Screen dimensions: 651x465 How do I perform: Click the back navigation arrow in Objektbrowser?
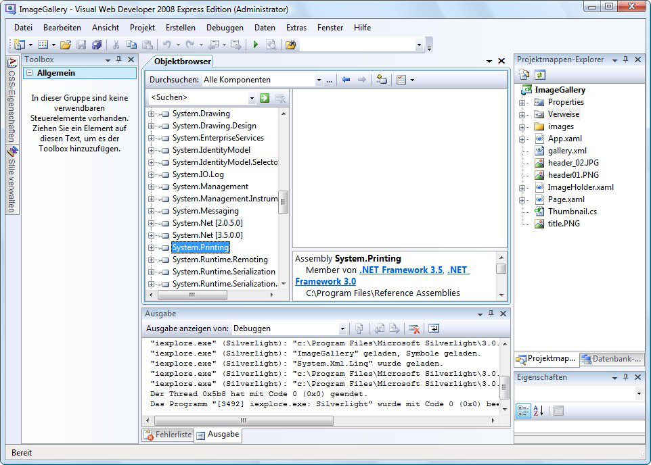[346, 80]
